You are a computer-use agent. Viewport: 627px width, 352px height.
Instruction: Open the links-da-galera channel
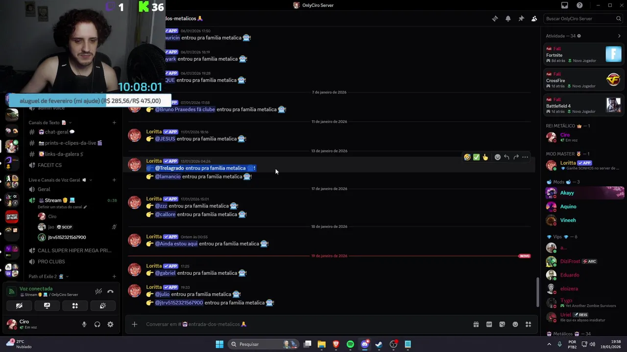coord(72,154)
